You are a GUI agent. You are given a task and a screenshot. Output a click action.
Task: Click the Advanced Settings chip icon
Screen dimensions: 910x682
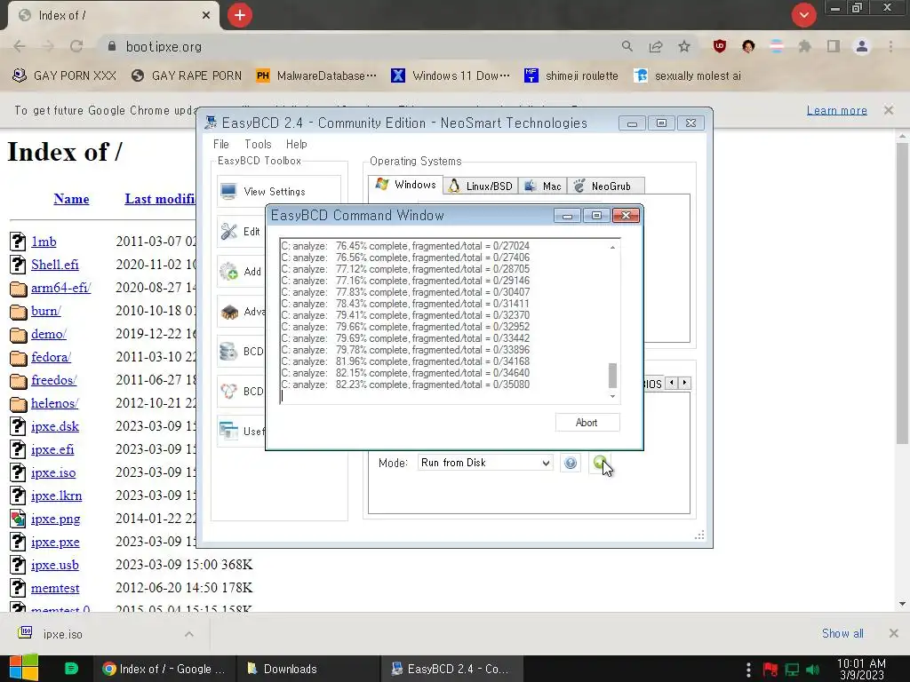[x=229, y=312]
